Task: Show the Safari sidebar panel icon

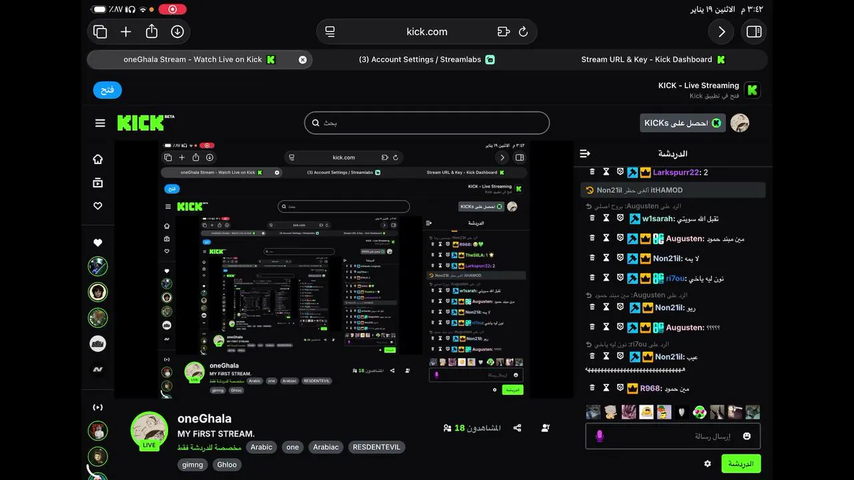Action: 754,31
